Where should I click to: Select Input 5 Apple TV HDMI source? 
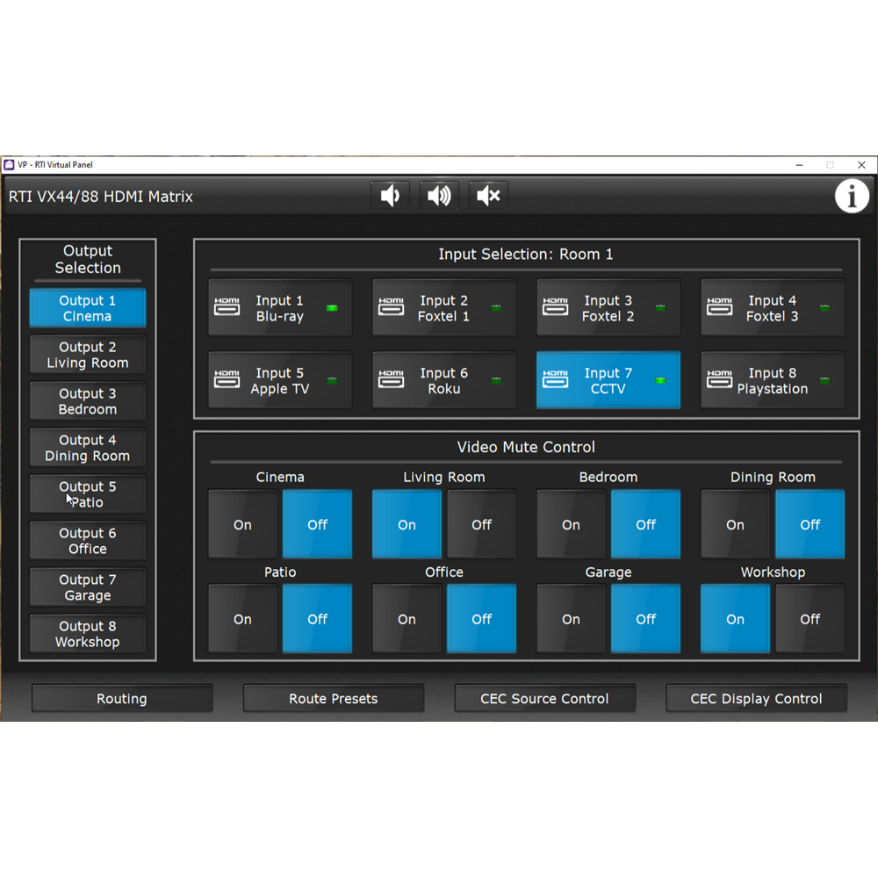pyautogui.click(x=279, y=381)
